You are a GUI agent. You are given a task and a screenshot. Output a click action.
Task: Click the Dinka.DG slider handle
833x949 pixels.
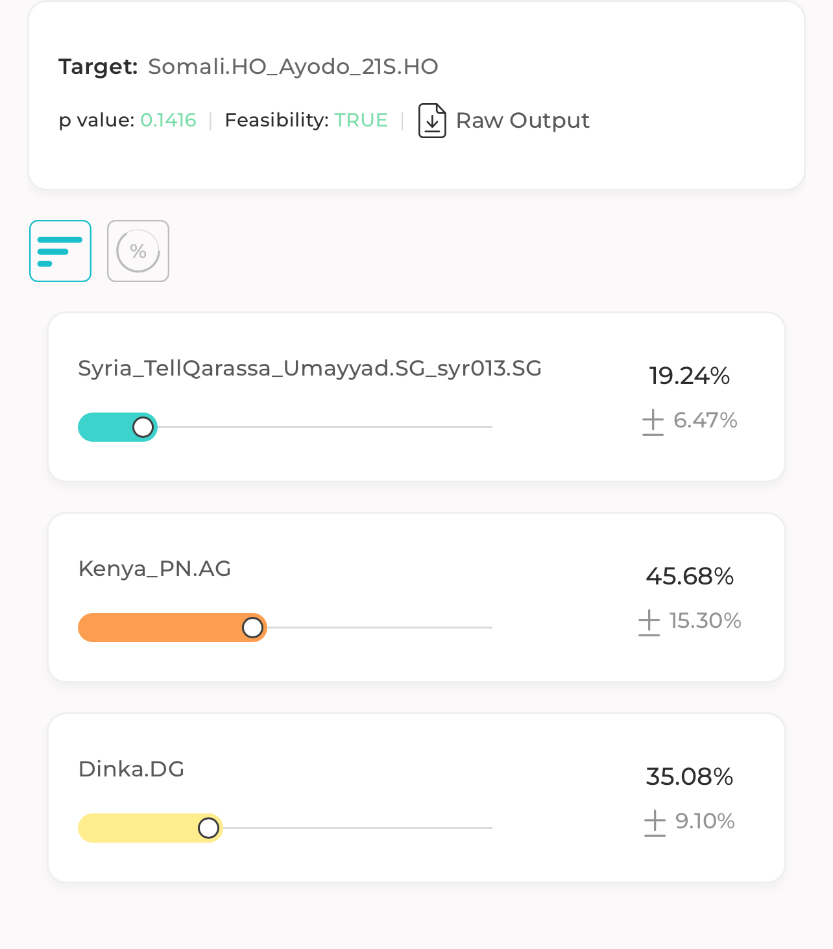[209, 828]
